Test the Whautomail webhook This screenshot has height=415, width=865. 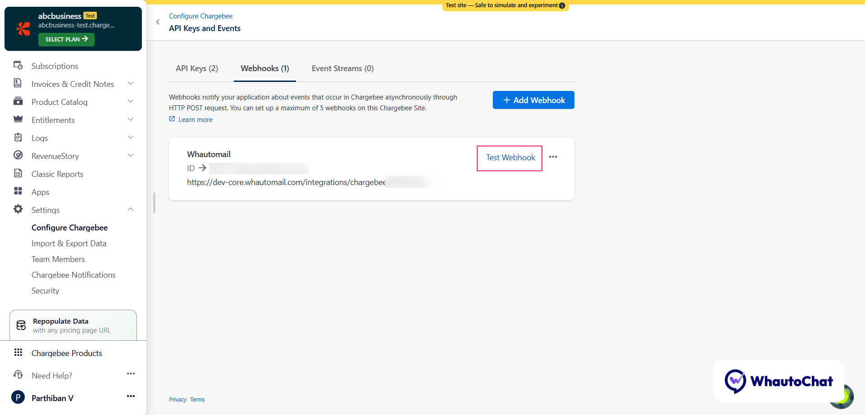[x=510, y=158]
